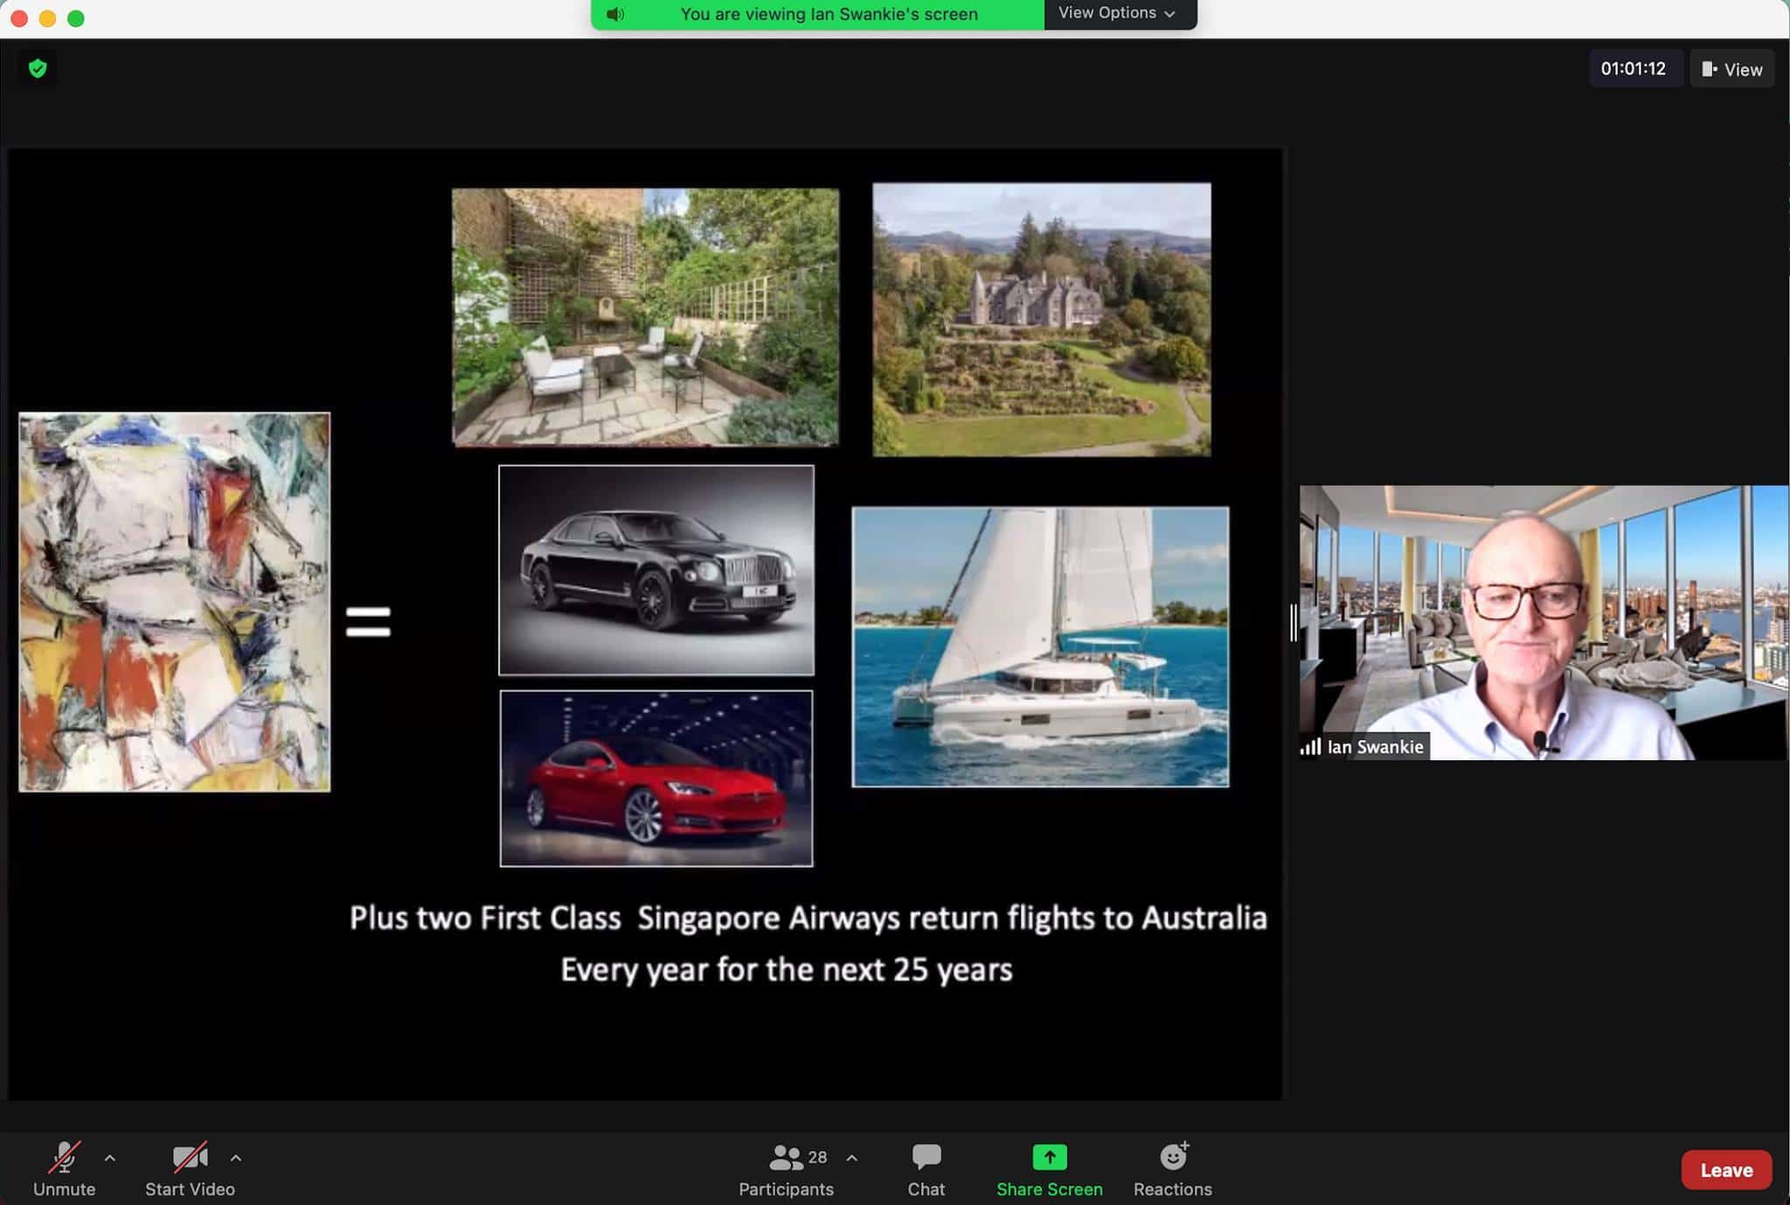This screenshot has width=1790, height=1205.
Task: Click Ian Swankie's video thumbnail
Action: click(x=1544, y=622)
